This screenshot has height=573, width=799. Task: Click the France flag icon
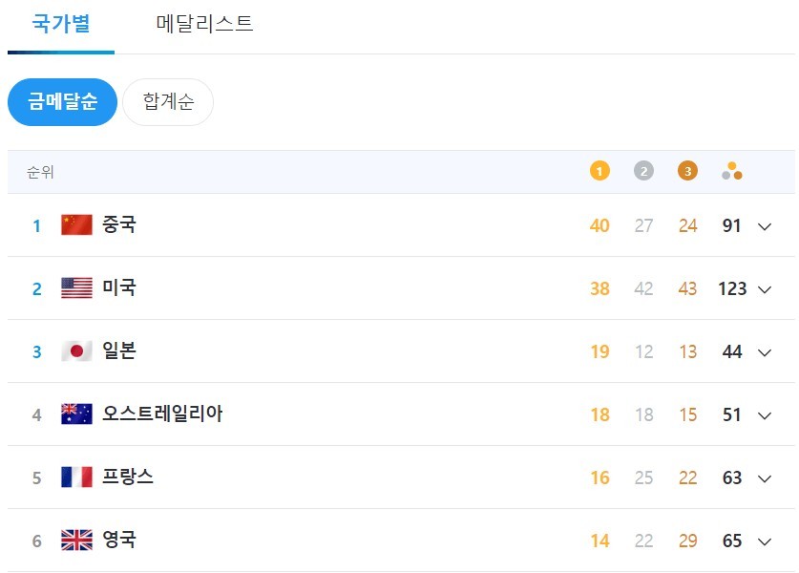(76, 477)
